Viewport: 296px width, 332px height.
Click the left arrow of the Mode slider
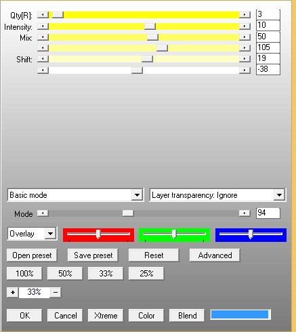pyautogui.click(x=43, y=213)
